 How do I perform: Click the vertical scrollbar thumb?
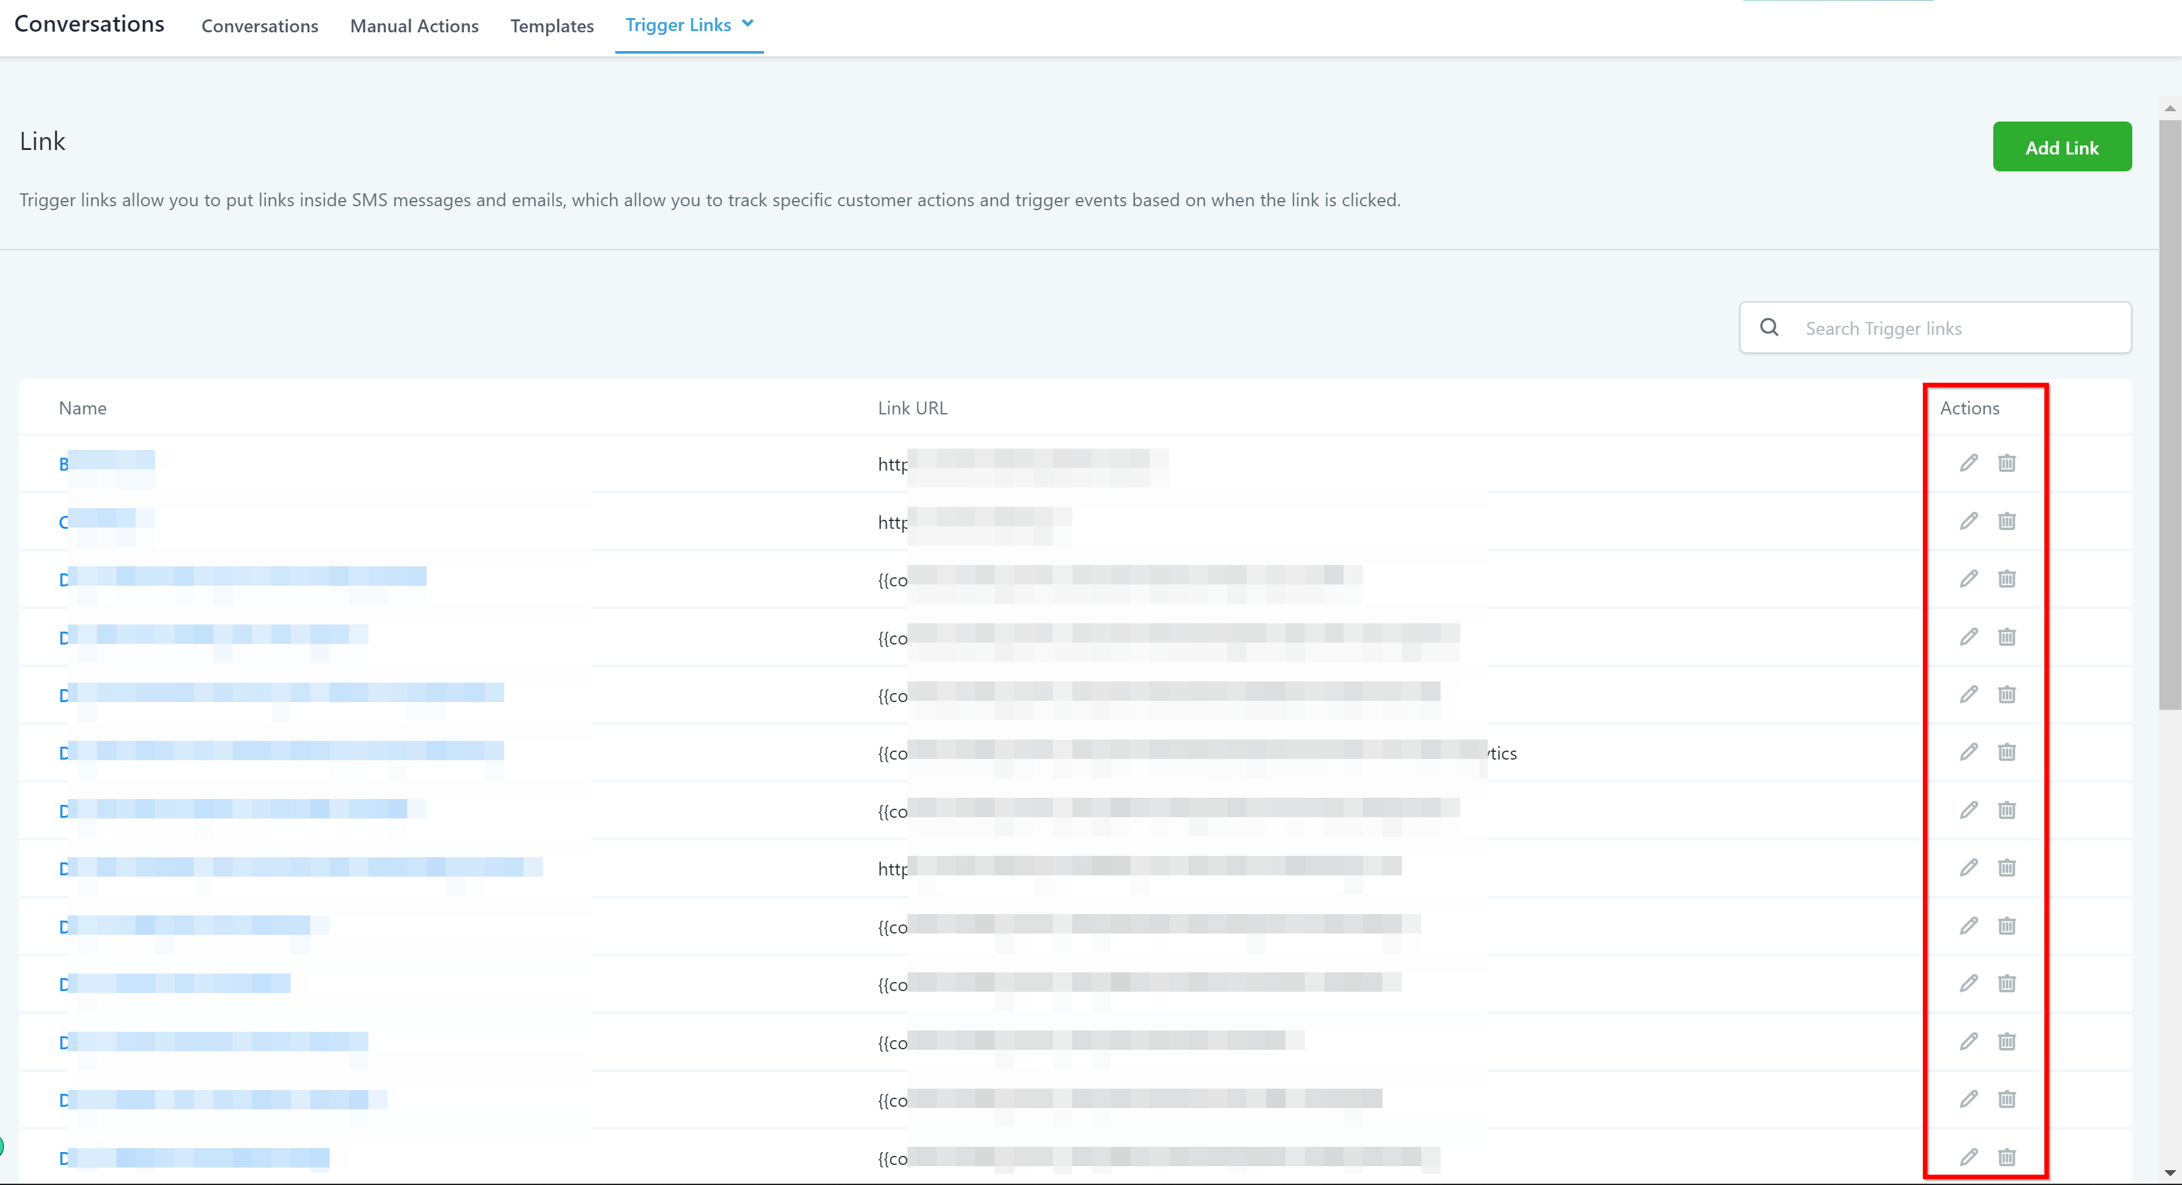click(x=2170, y=415)
